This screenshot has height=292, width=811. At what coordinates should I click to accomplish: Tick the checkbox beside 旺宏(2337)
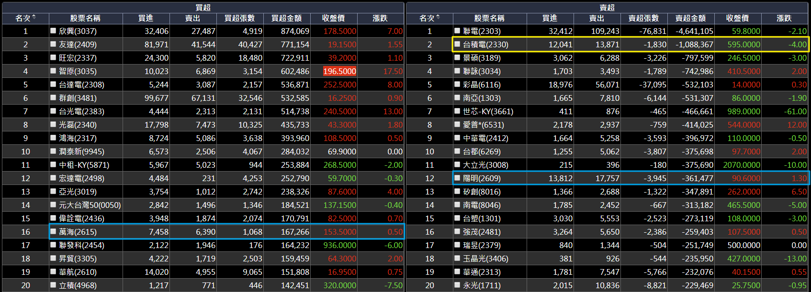53,57
